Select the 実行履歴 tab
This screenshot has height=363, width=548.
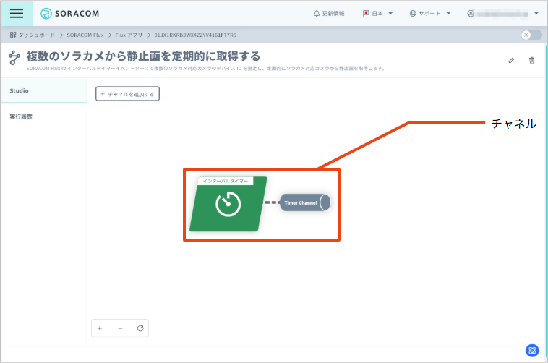coord(44,116)
